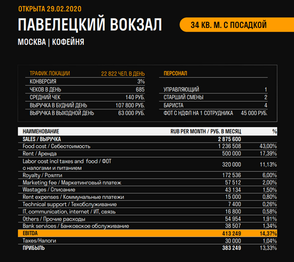Click the Rent / Аренда row label
This screenshot has width=294, height=262.
(x=39, y=153)
